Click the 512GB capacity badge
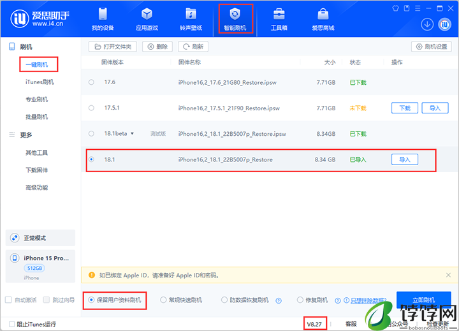This screenshot has height=331, width=459. pos(34,268)
